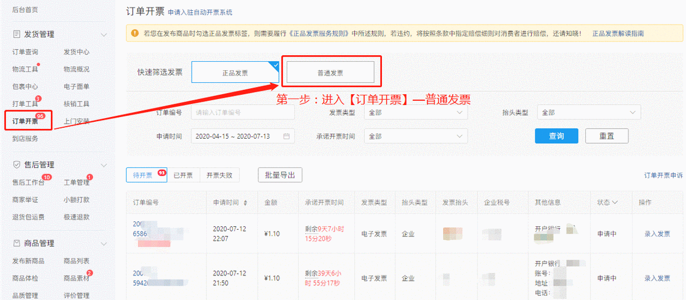Open 售后工作台 in the sidebar

point(28,182)
